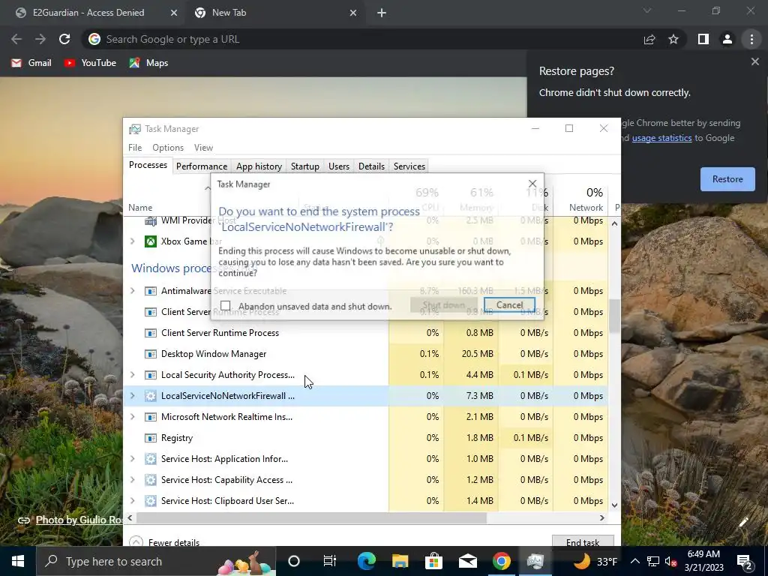This screenshot has height=576, width=768.
Task: Open the App history tab
Action: coord(259,166)
